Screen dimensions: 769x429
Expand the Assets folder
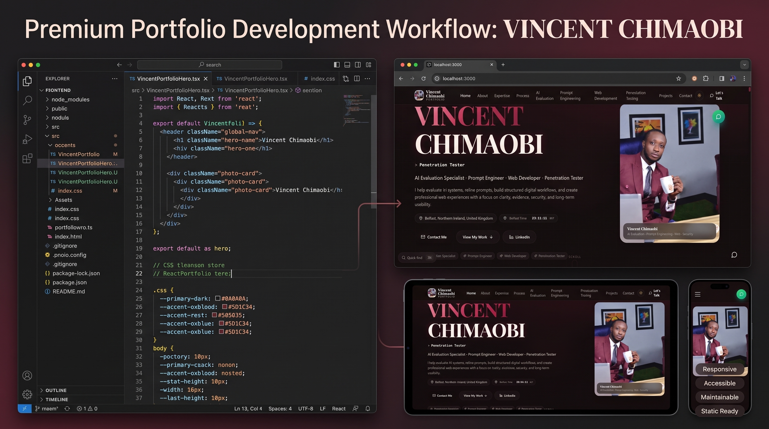tap(60, 200)
